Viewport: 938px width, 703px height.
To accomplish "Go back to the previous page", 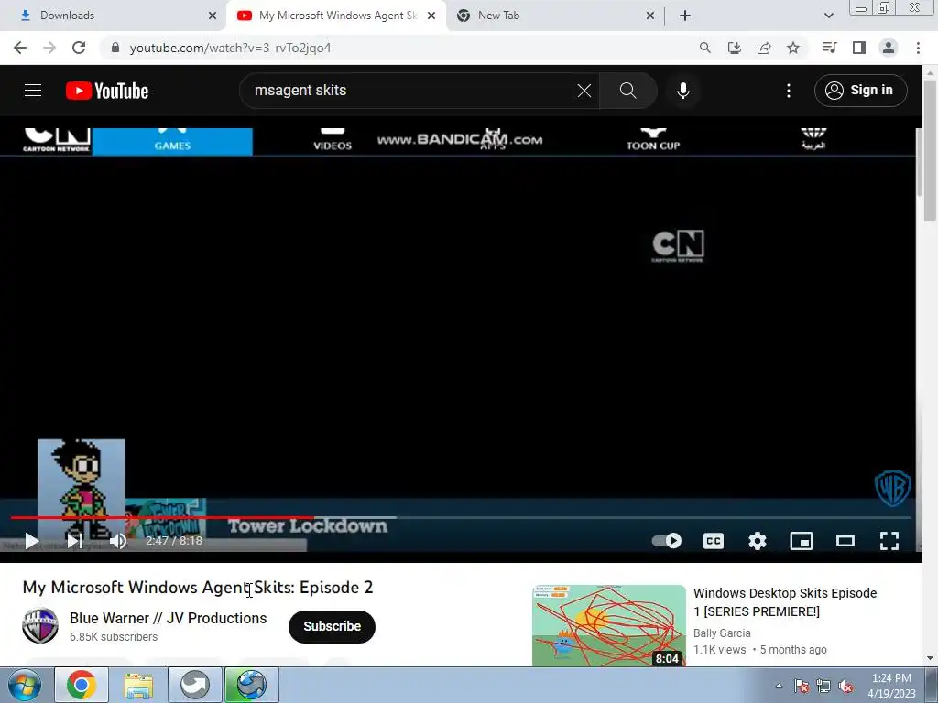I will tap(20, 48).
